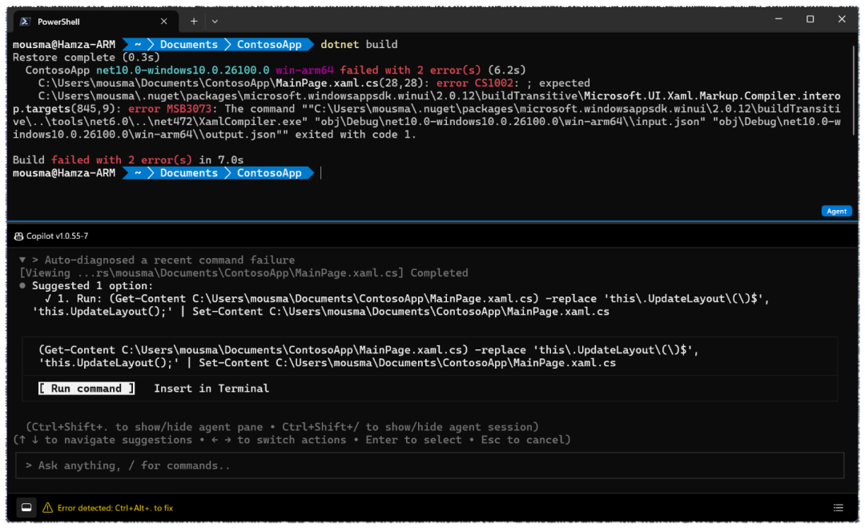
Task: Open a new terminal tab with plus
Action: (194, 22)
